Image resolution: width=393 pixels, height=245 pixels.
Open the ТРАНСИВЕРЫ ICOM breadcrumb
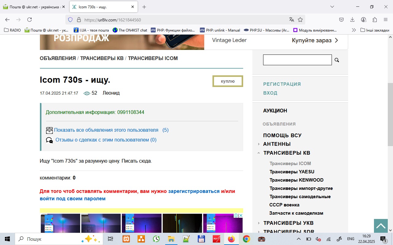point(153,58)
